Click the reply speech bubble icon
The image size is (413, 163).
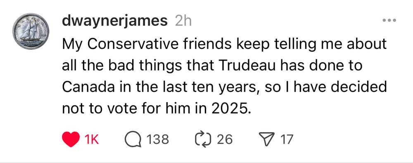(x=133, y=140)
